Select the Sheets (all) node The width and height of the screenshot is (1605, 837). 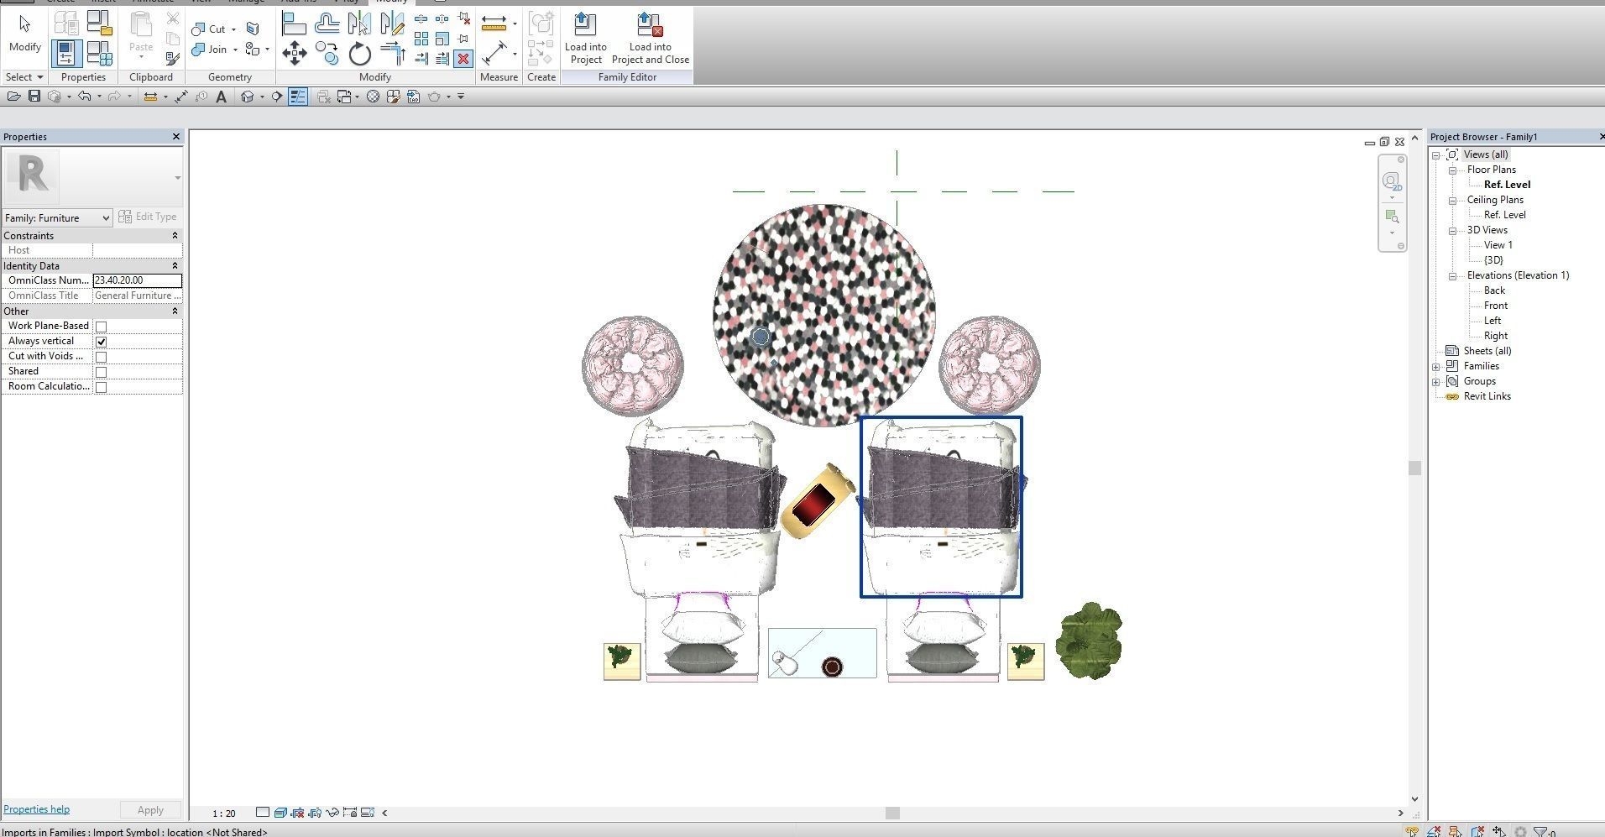click(1487, 351)
